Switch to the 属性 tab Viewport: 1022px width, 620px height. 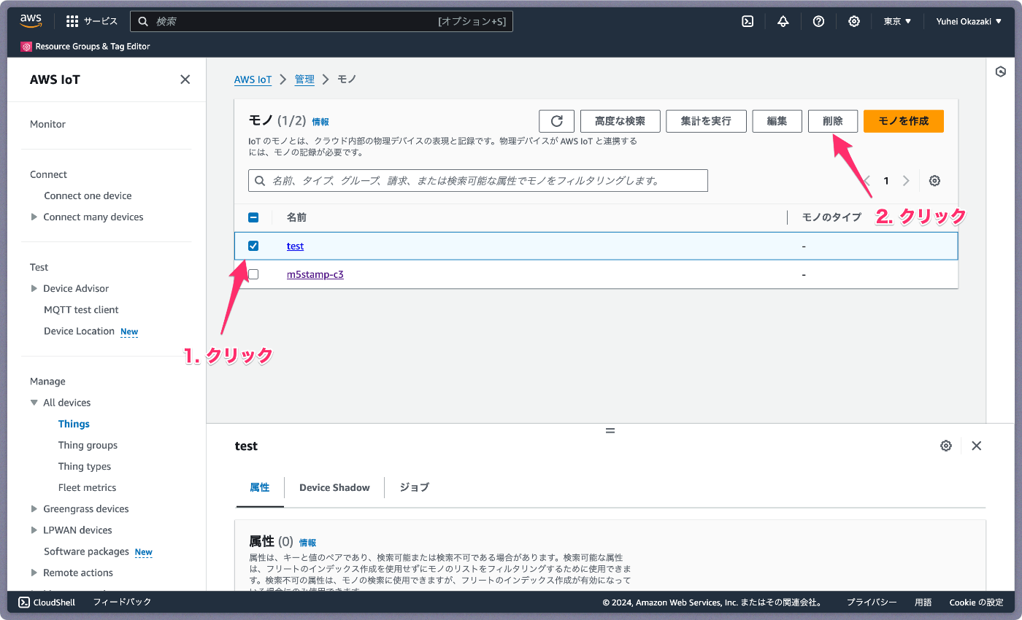[260, 487]
